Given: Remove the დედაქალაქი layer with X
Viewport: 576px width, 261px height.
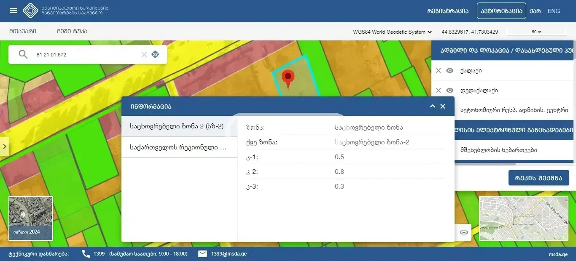Looking at the screenshot, I should pyautogui.click(x=438, y=91).
